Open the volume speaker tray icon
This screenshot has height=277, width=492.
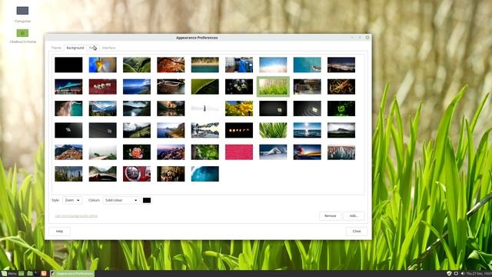pyautogui.click(x=463, y=274)
